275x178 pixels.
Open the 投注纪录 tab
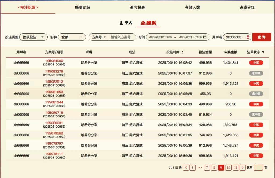tap(28, 7)
